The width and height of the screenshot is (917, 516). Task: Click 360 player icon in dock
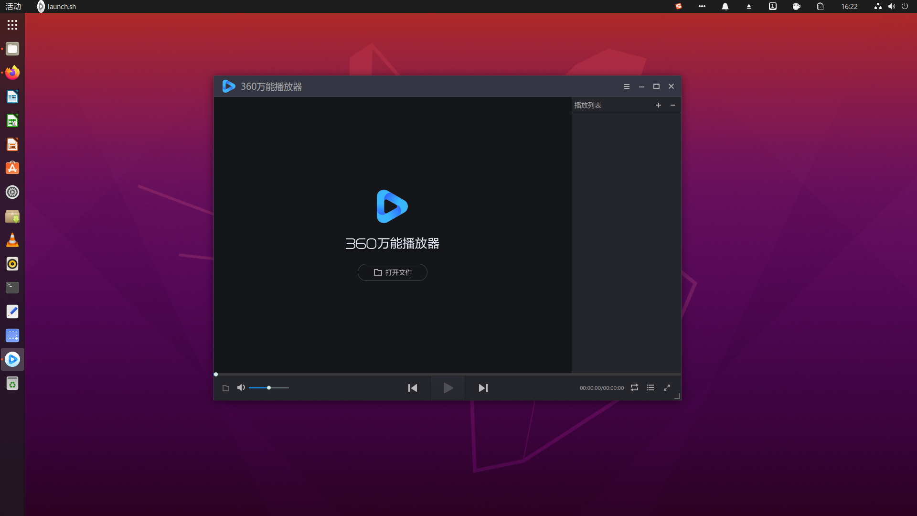(x=12, y=359)
